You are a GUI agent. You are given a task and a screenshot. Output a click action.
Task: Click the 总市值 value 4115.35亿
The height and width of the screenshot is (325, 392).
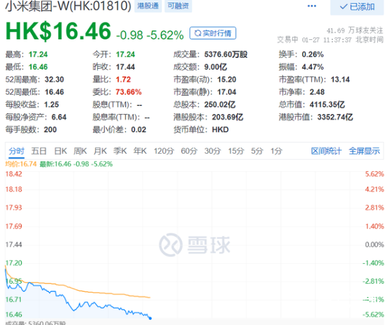327,104
